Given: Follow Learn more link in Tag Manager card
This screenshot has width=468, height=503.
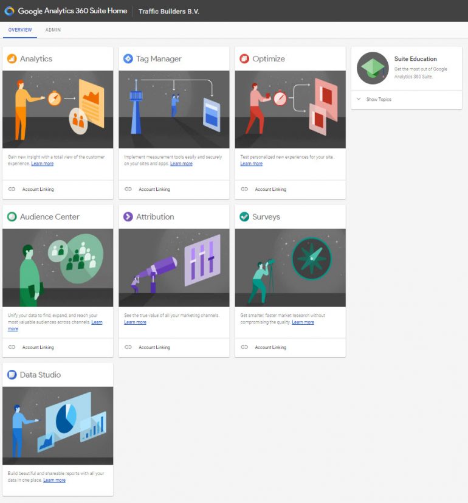Looking at the screenshot, I should (182, 164).
